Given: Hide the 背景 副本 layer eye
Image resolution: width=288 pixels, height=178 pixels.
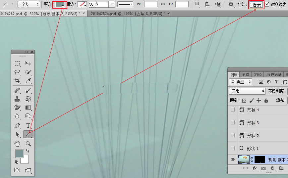Looking at the screenshot, I should [x=233, y=159].
